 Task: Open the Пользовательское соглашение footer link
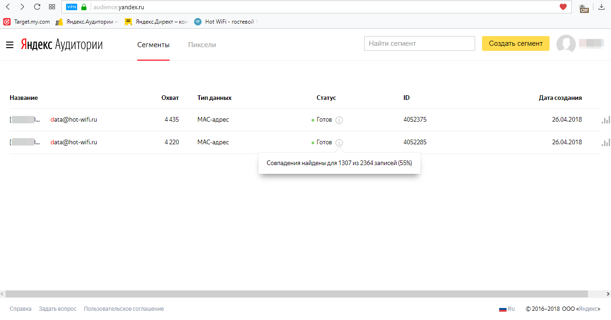tap(124, 309)
